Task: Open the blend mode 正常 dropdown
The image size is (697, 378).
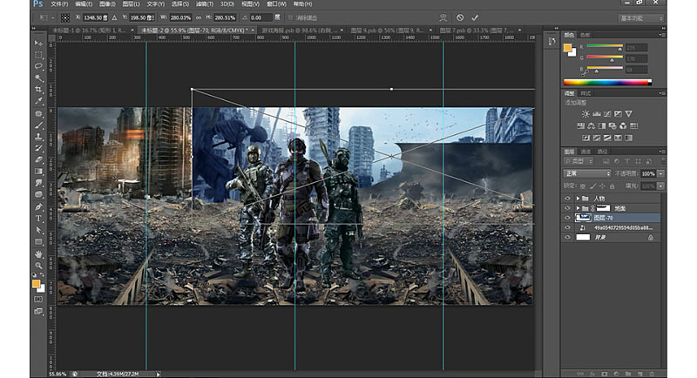Action: 587,173
